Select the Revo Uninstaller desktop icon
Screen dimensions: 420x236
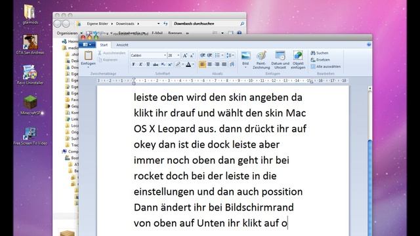pos(30,75)
